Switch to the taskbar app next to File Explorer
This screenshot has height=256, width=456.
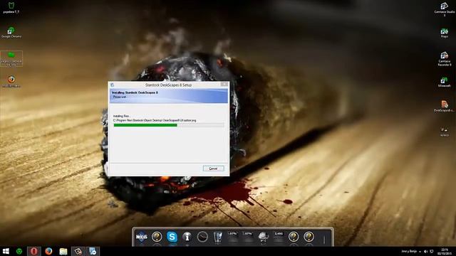(78, 251)
